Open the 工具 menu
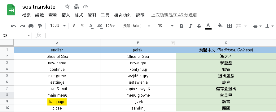Screen dimensions: 276x112 (105, 15)
